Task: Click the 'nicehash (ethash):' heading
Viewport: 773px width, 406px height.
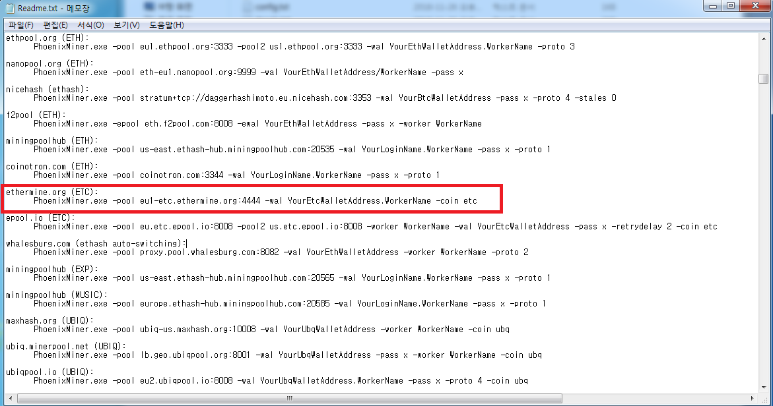Action: click(48, 89)
